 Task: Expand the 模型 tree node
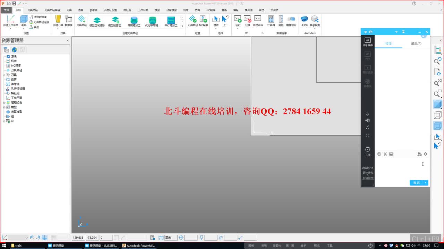click(4, 107)
